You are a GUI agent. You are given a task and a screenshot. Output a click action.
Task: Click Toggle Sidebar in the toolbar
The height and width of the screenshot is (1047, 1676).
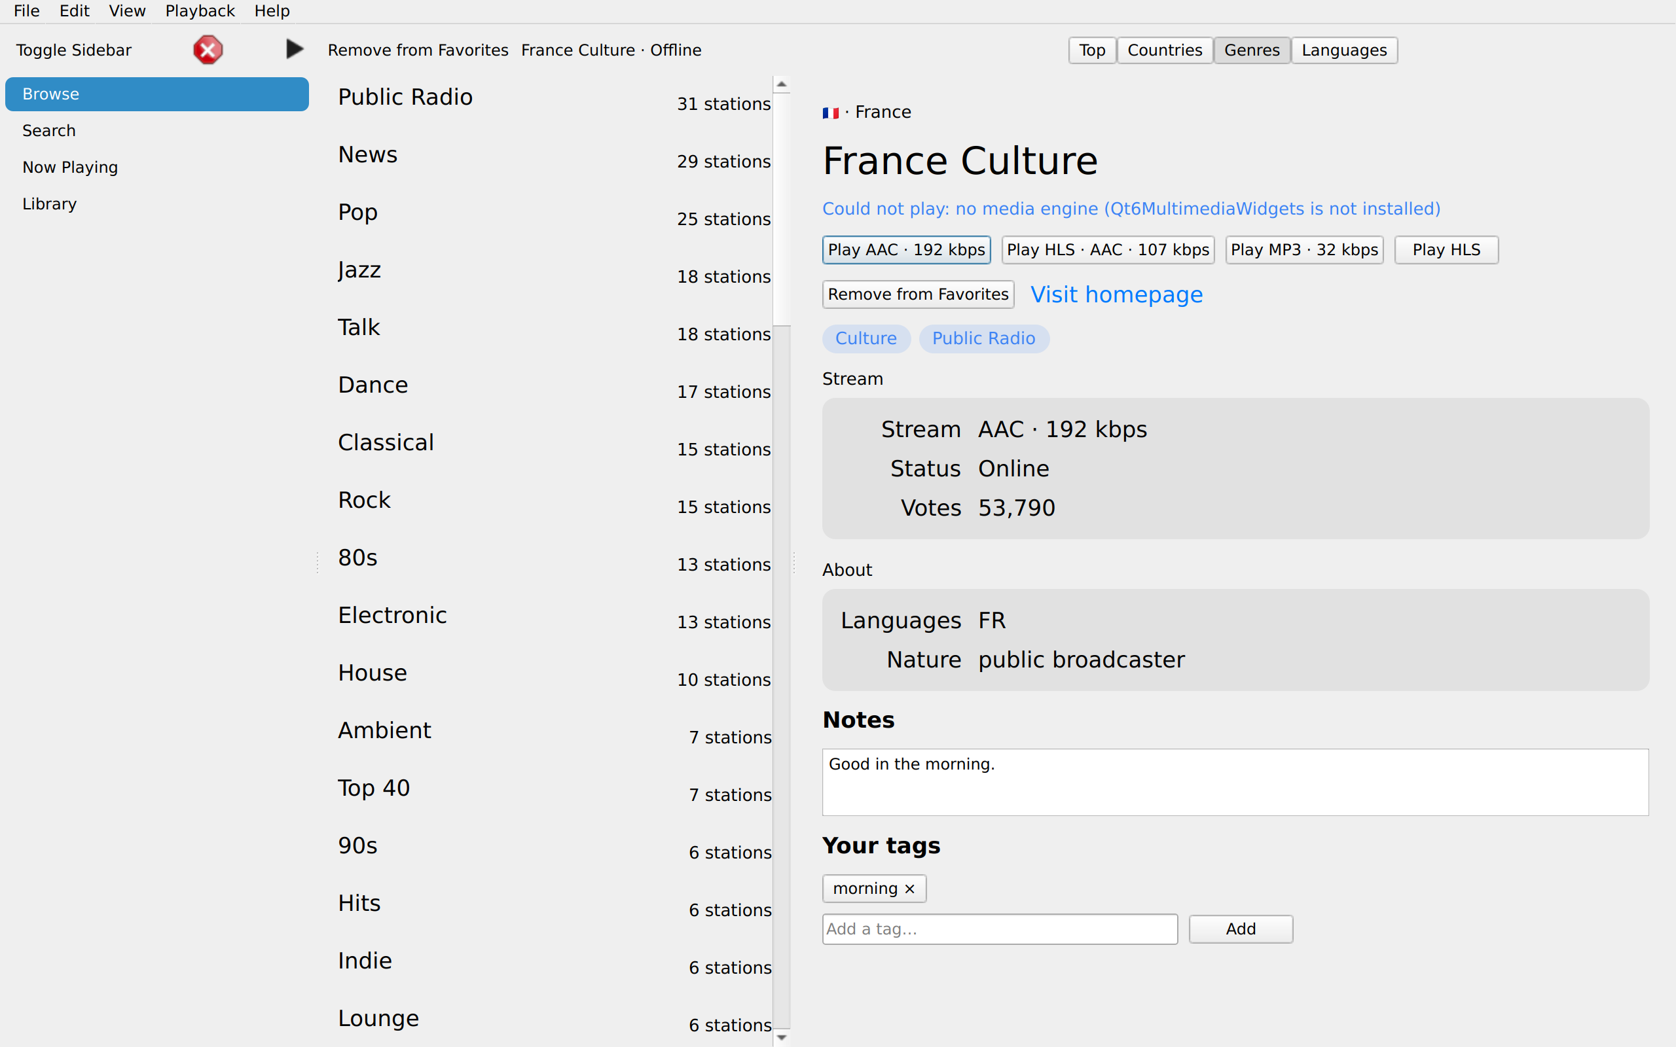(x=74, y=50)
